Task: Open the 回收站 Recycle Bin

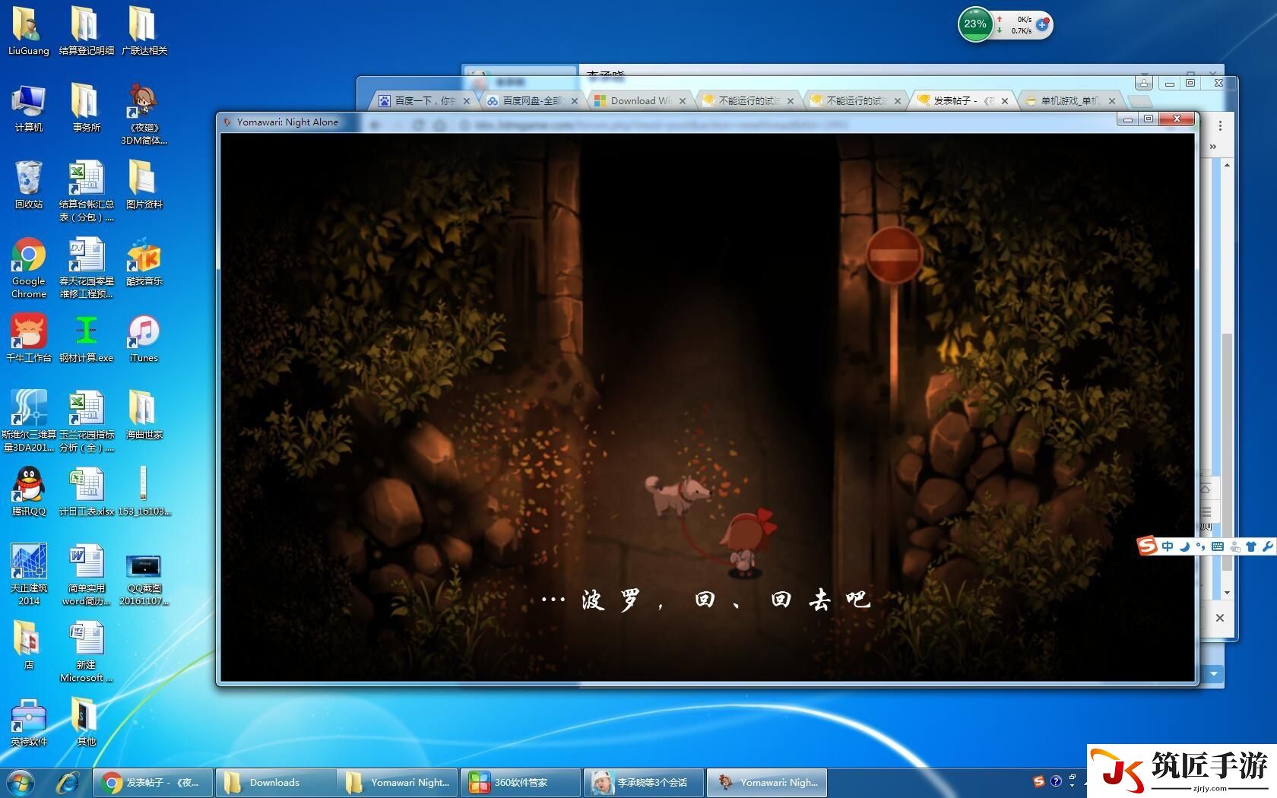Action: tap(28, 185)
